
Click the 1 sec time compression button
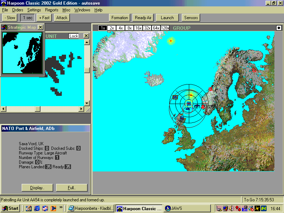pos(27,18)
